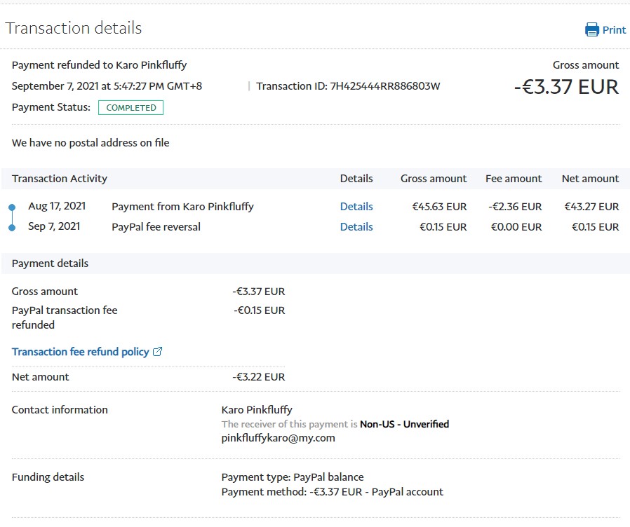Select the Aug 17 timeline dot
The height and width of the screenshot is (527, 630).
click(x=12, y=207)
